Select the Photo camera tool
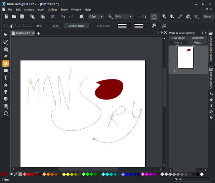The width and height of the screenshot is (215, 183). (x=5, y=49)
